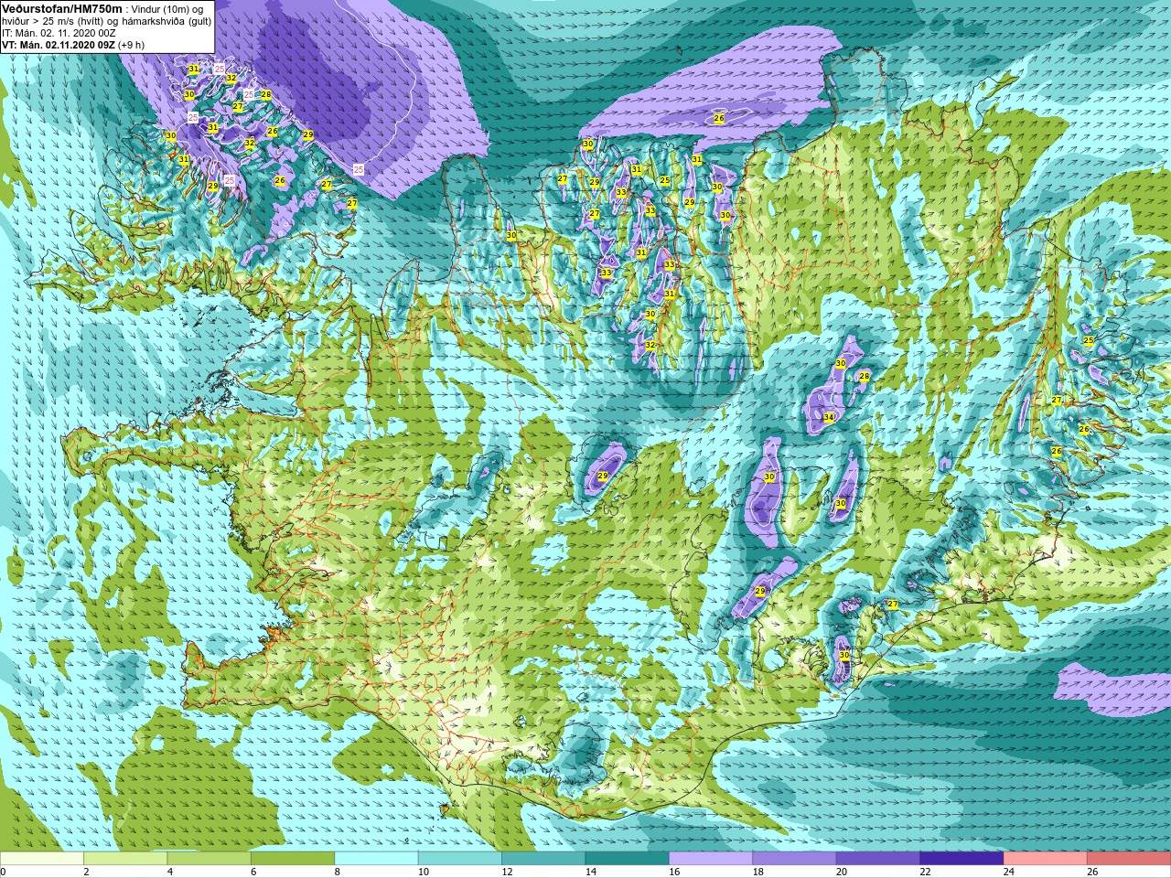Image resolution: width=1171 pixels, height=878 pixels.
Task: Click the 0–2 m/s pale yellow legend swatch
Action: tap(42, 859)
